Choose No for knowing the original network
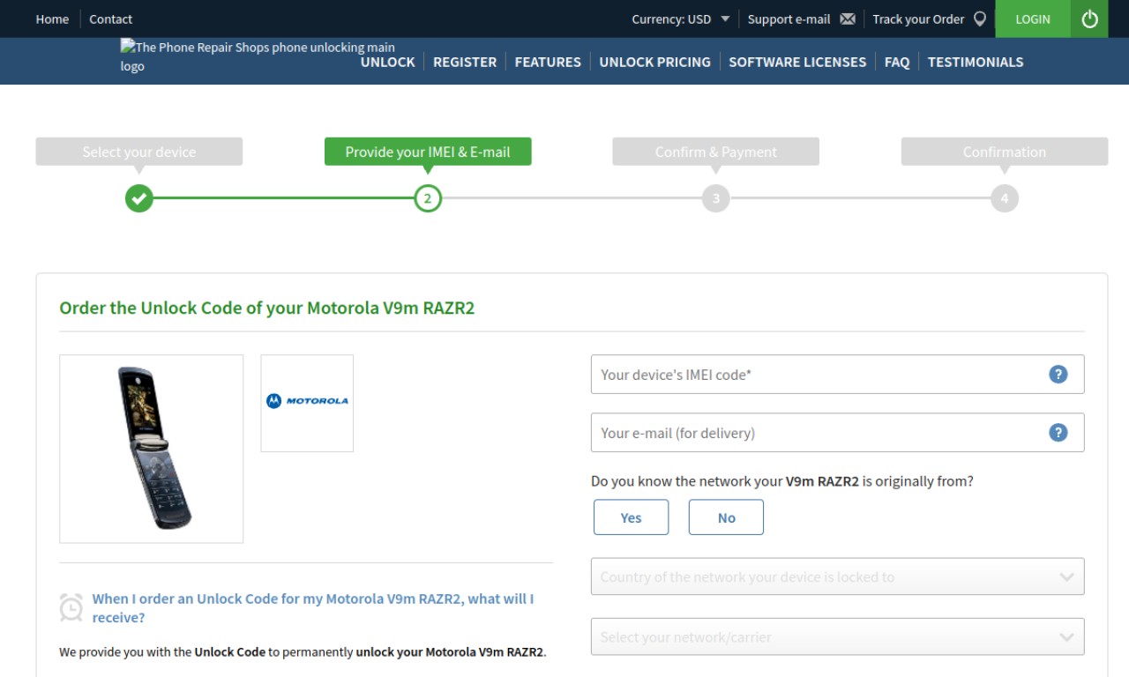The width and height of the screenshot is (1129, 677). pos(726,517)
